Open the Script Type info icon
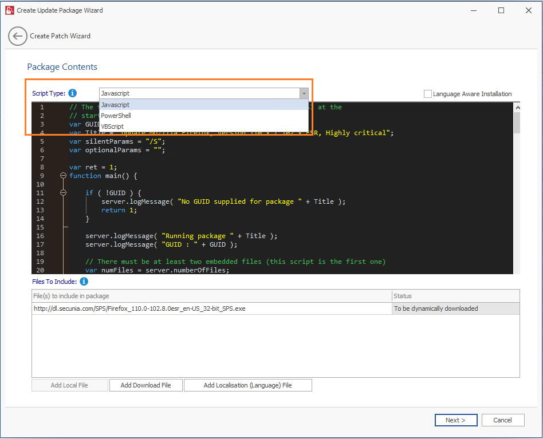 [72, 93]
